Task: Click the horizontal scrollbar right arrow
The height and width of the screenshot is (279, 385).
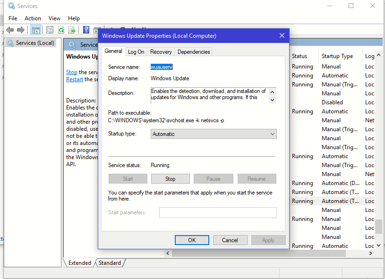Action: click(371, 253)
